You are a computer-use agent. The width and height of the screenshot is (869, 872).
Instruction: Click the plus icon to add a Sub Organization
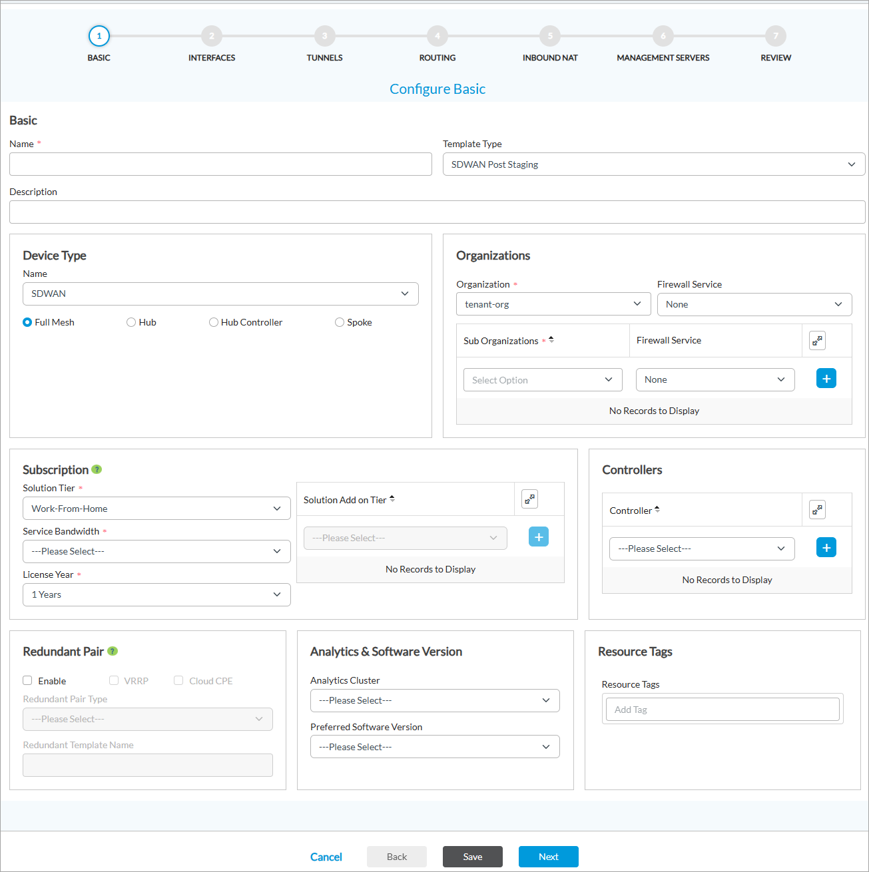click(826, 378)
